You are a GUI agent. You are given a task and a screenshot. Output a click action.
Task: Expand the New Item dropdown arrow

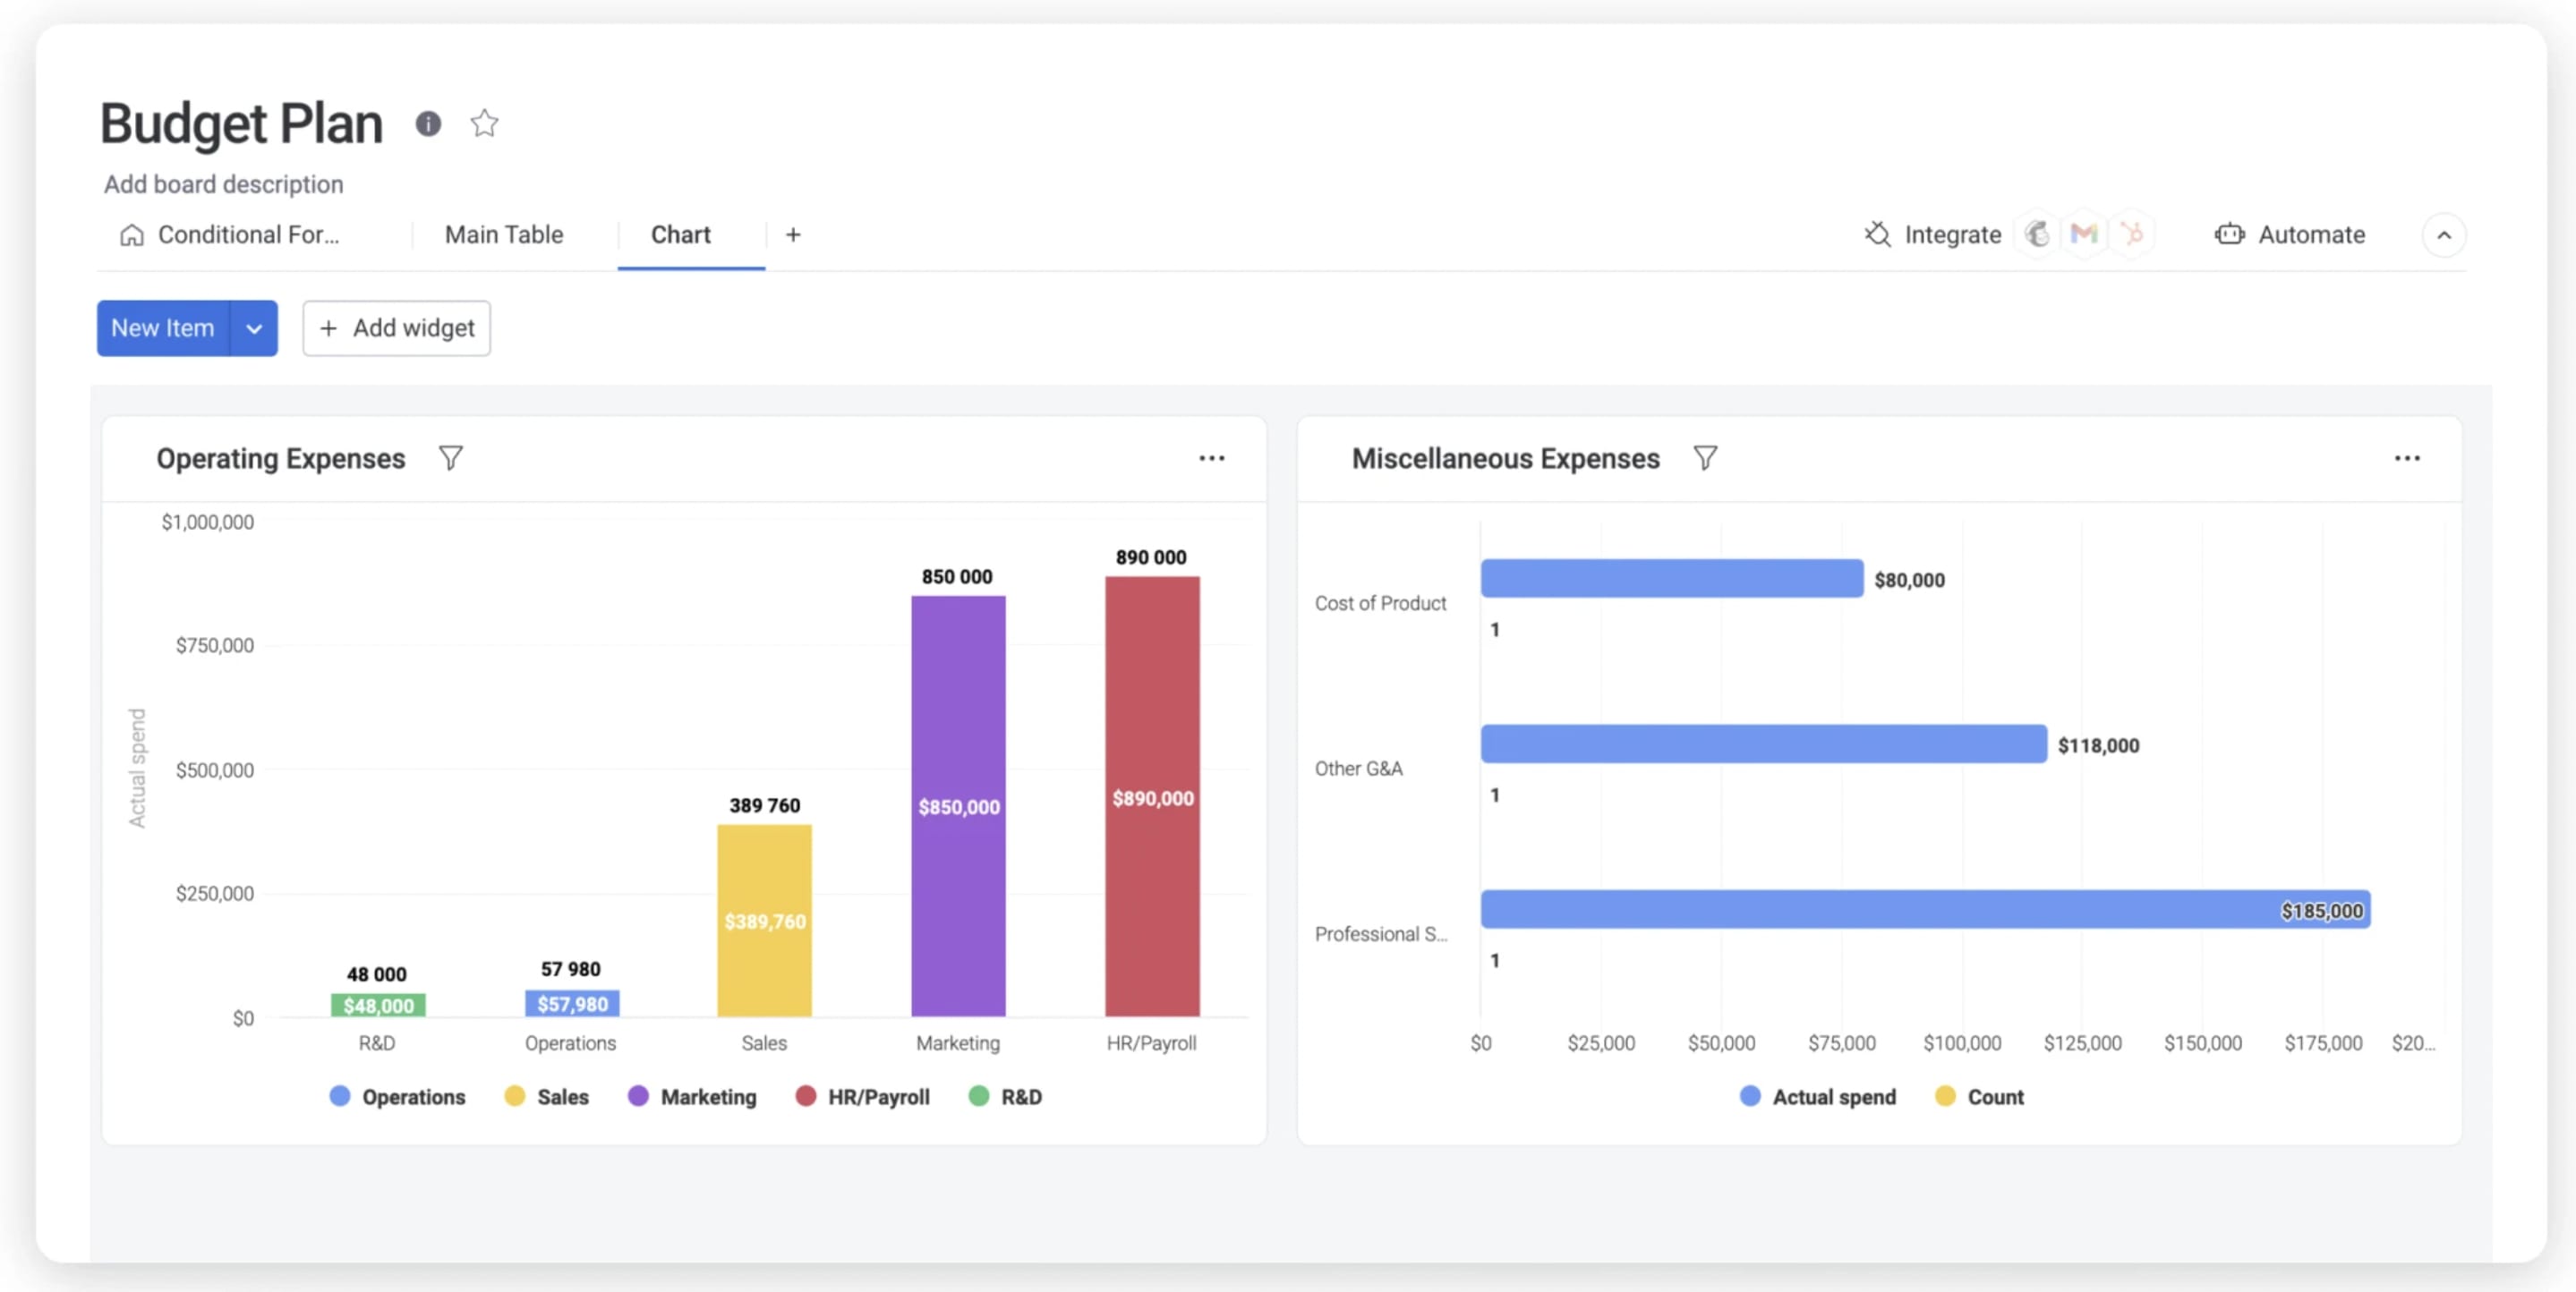254,327
